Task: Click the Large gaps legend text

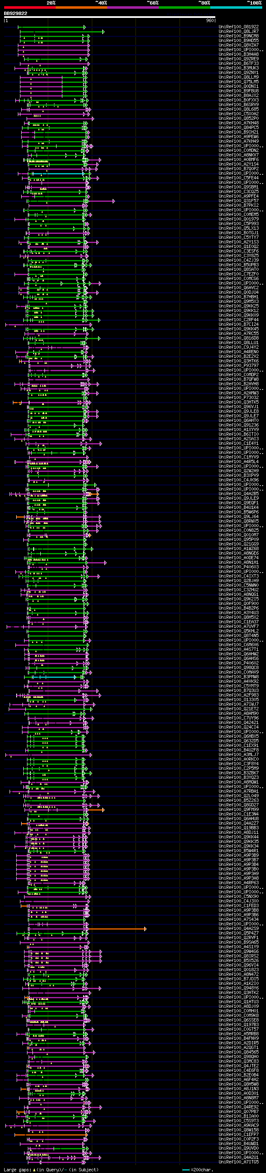Action: coord(51,1169)
